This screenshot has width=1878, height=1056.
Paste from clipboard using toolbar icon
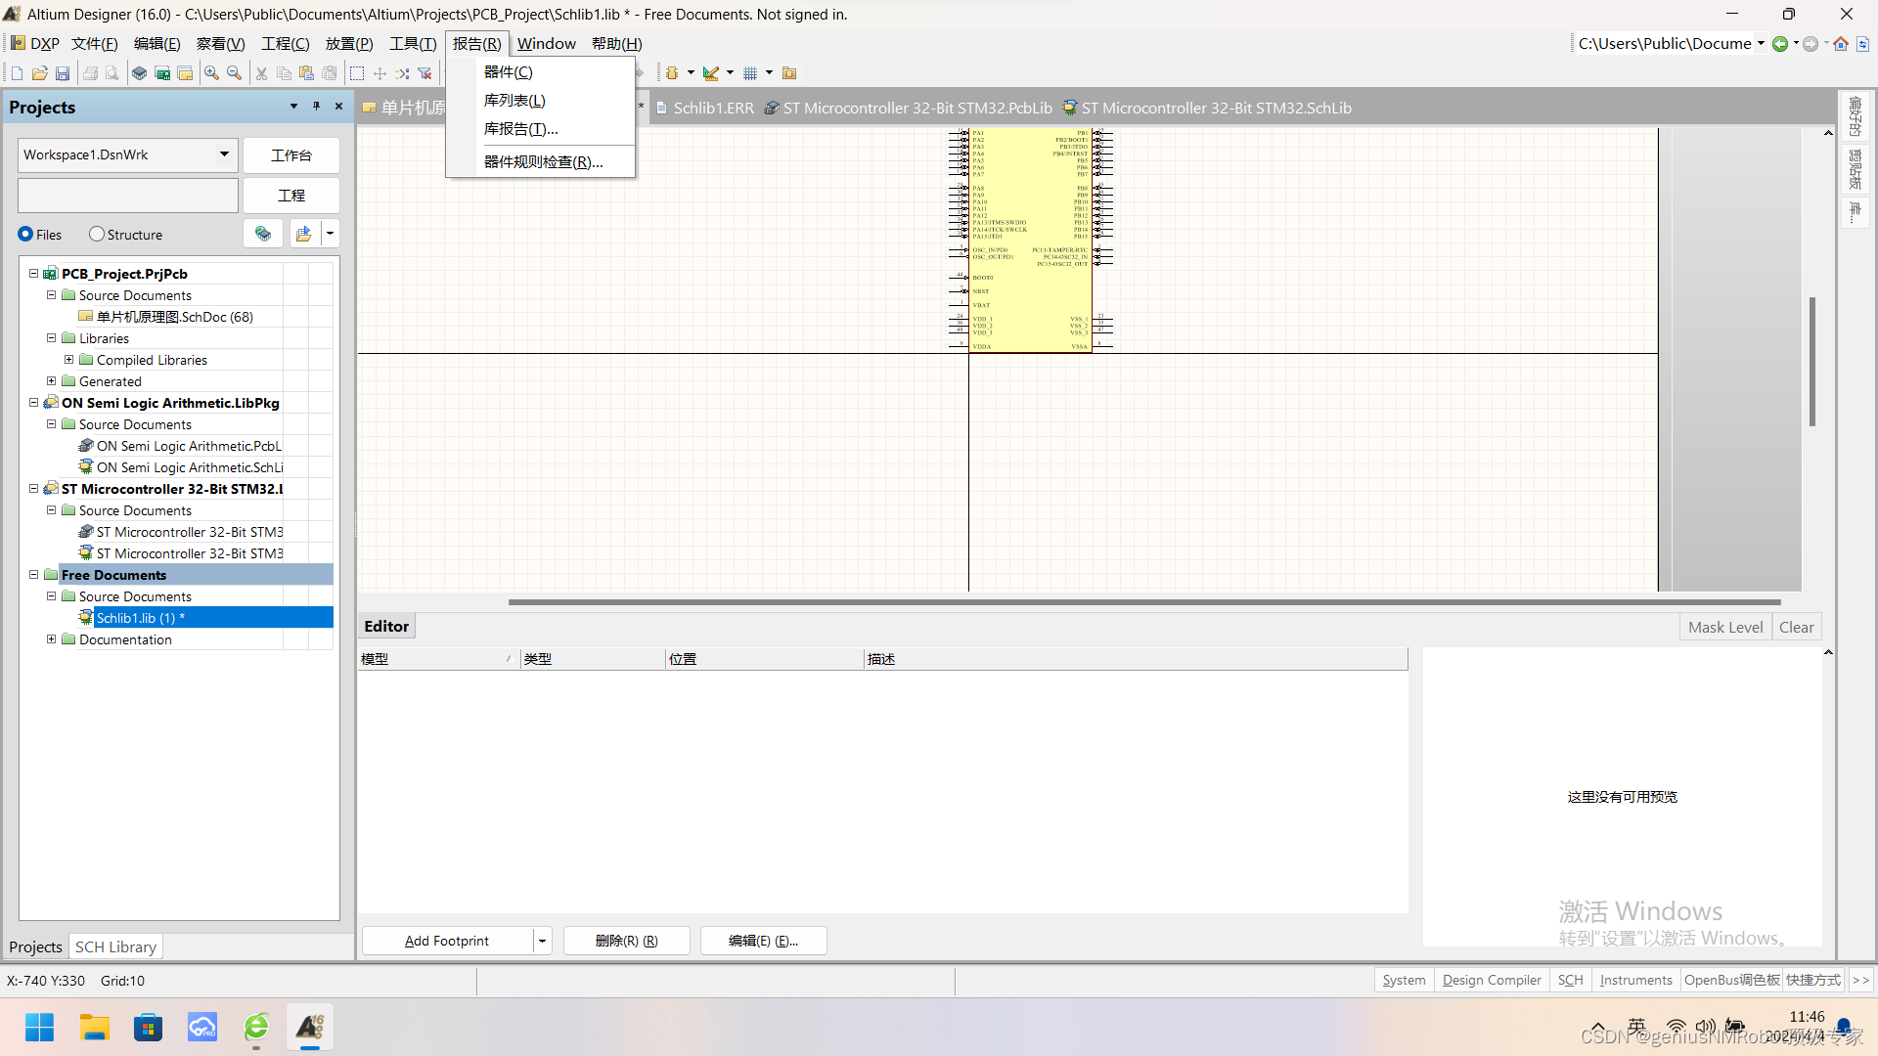tap(305, 72)
